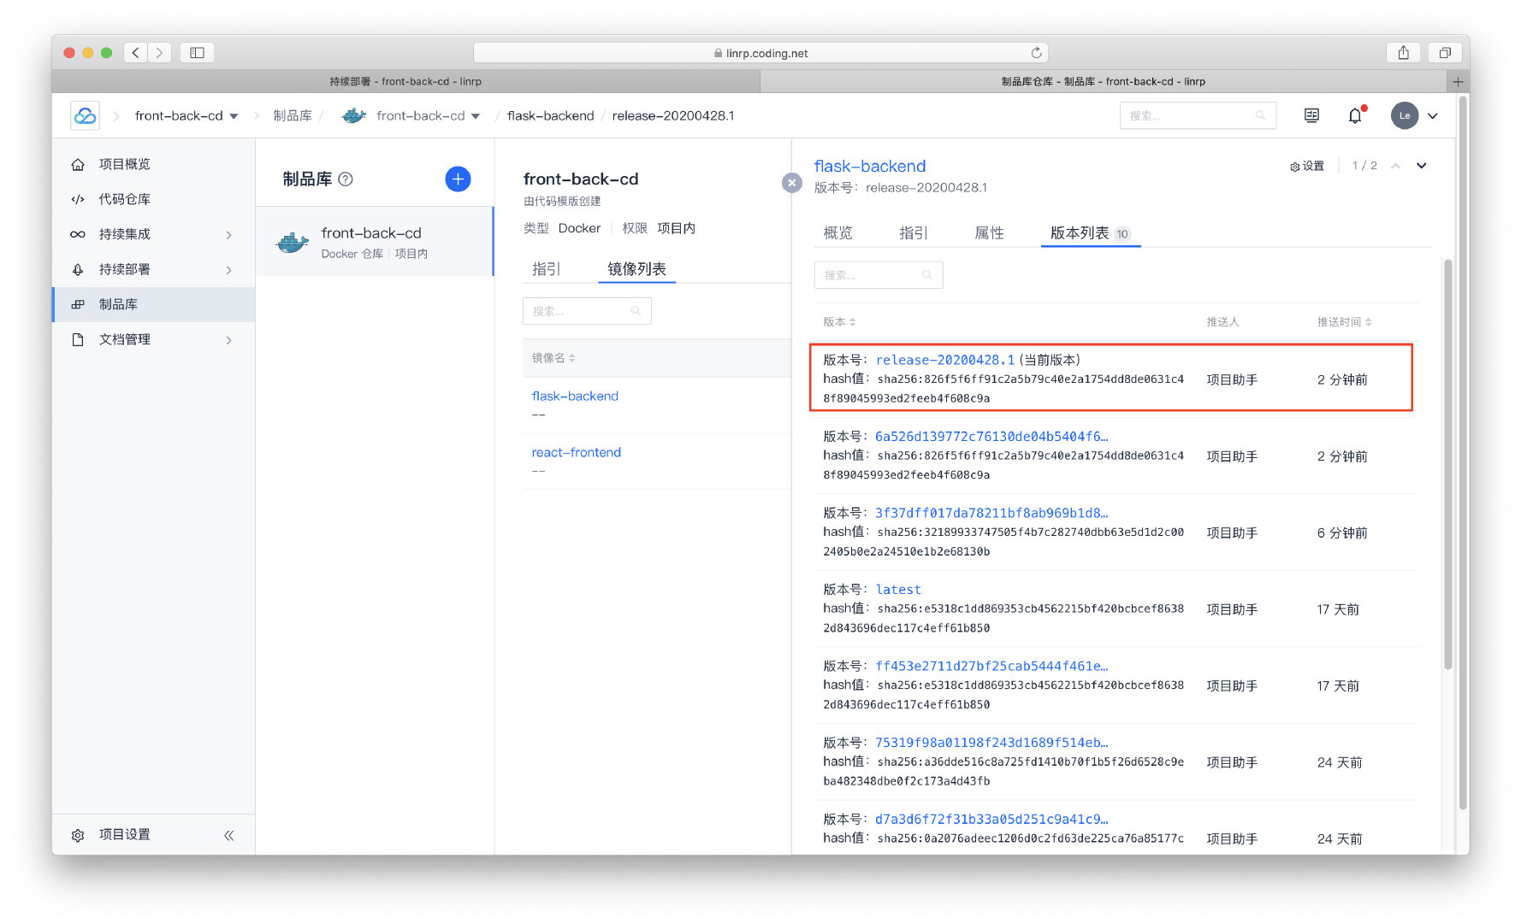Switch to the 指引 tab in the detail panel
The image size is (1521, 923).
[x=914, y=233]
